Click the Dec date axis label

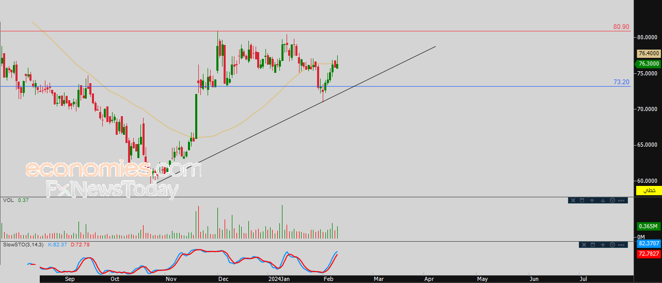pos(223,279)
